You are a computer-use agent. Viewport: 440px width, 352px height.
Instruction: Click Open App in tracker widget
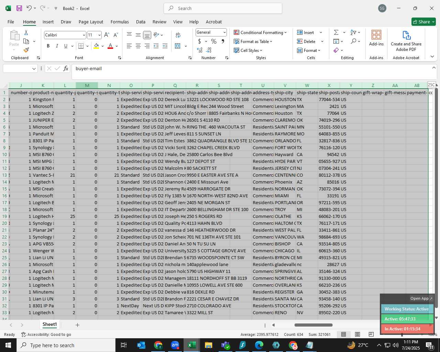[421, 298]
